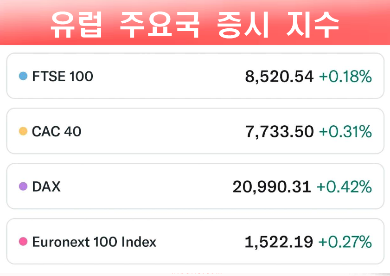Select the DAX index name
The image size is (390, 276).
pos(46,187)
